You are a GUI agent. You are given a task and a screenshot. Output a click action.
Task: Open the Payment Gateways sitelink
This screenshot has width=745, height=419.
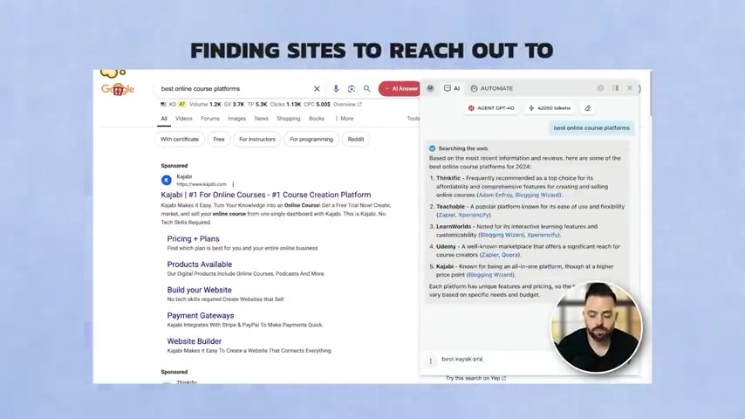[x=201, y=315]
